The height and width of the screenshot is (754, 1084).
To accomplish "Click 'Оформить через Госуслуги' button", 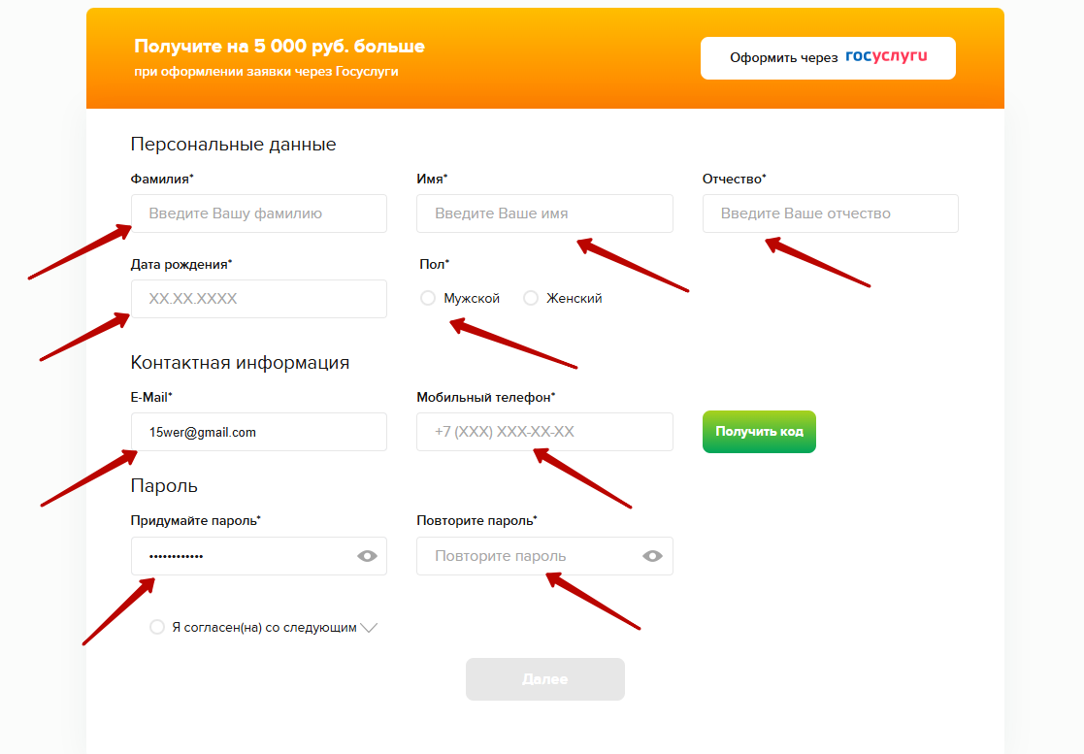I will tap(828, 58).
